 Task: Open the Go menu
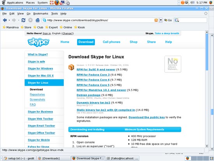pos(28,14)
